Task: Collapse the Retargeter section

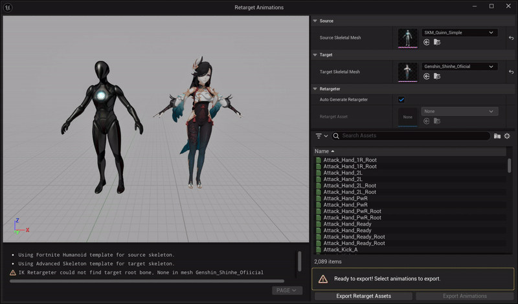Action: click(x=315, y=89)
